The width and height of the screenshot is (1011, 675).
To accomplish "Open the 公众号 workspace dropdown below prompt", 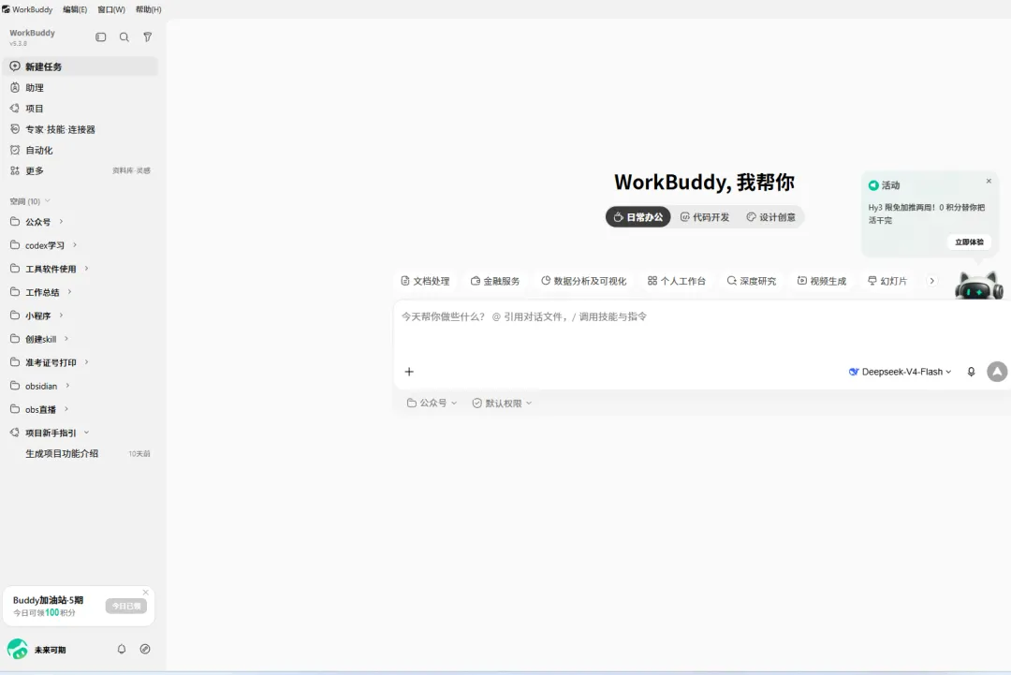I will pyautogui.click(x=432, y=403).
